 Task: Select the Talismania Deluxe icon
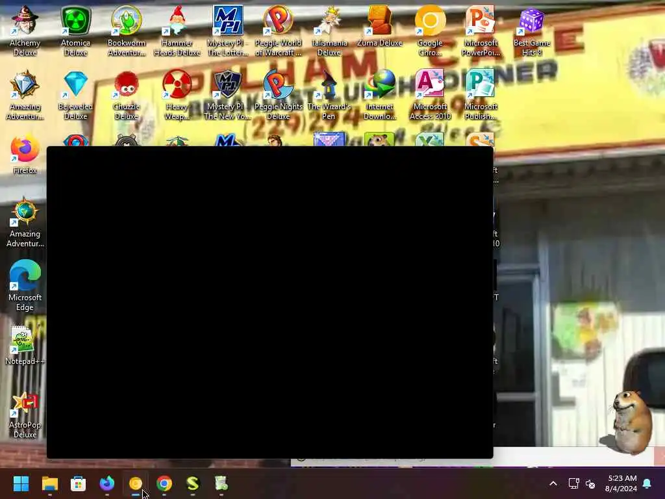point(329,31)
